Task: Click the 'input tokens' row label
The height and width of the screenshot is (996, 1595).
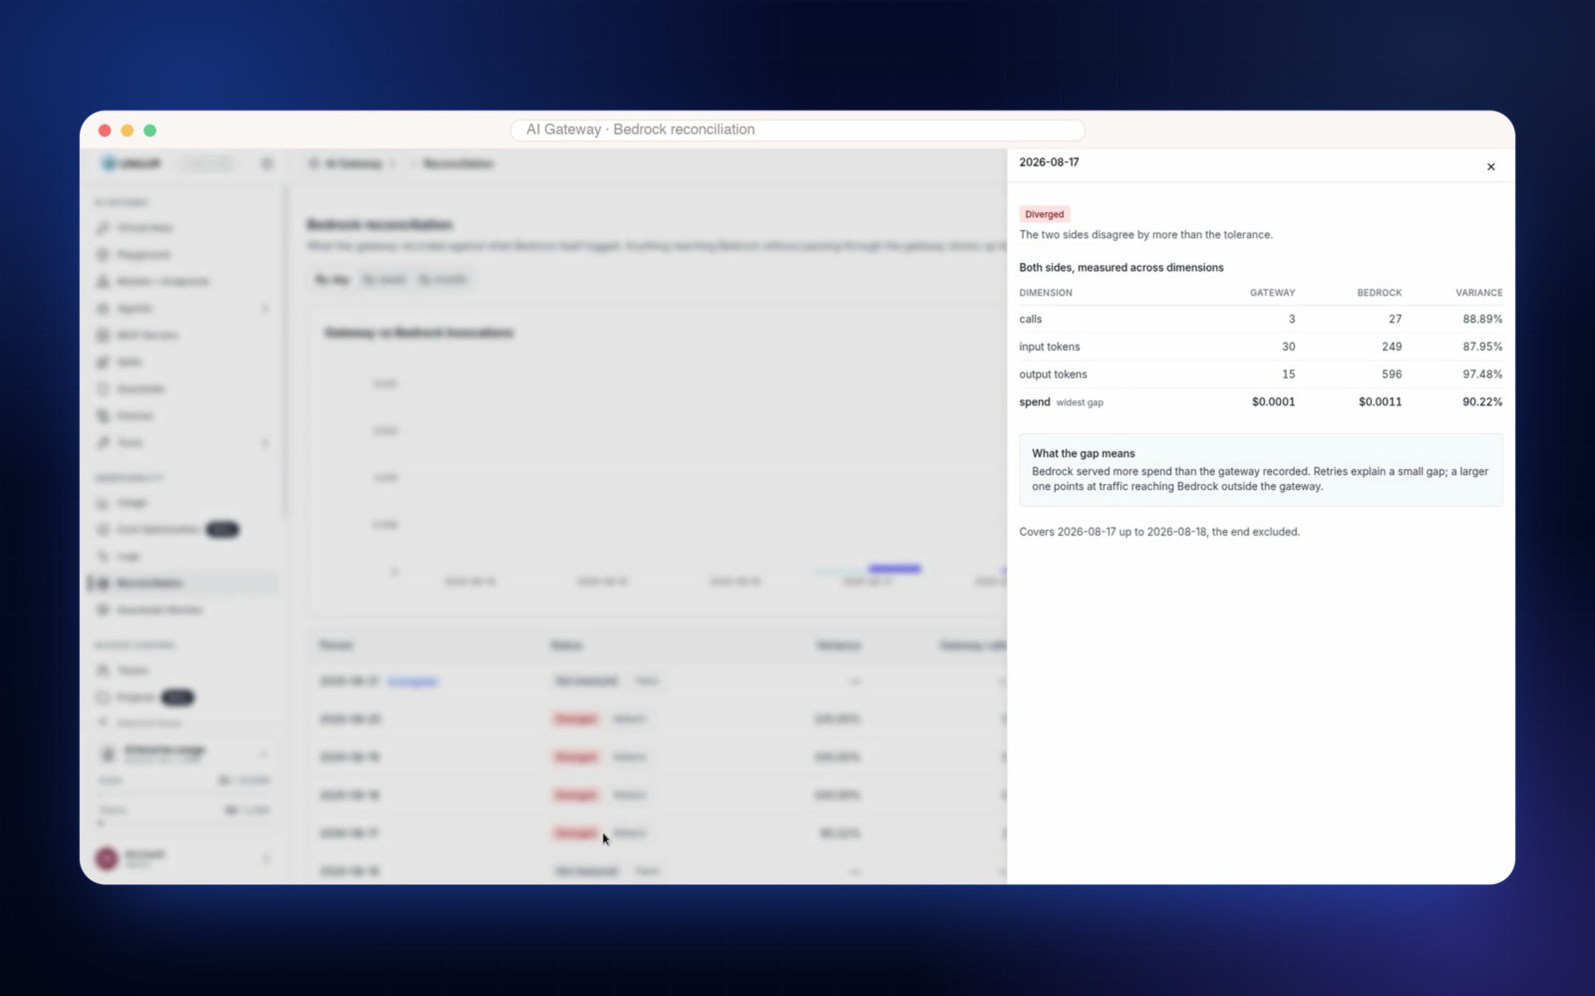Action: coord(1049,347)
